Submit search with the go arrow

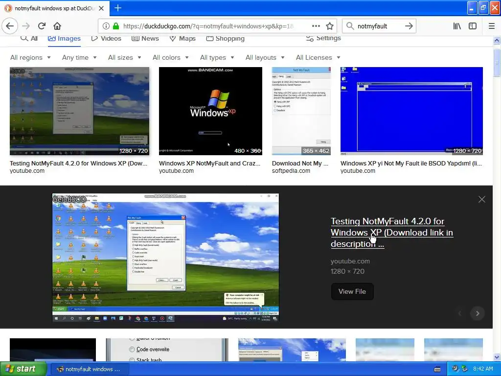[409, 26]
